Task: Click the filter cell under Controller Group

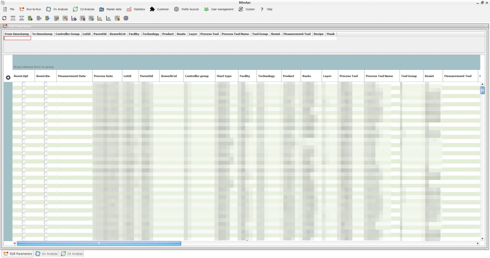Action: tap(67, 38)
